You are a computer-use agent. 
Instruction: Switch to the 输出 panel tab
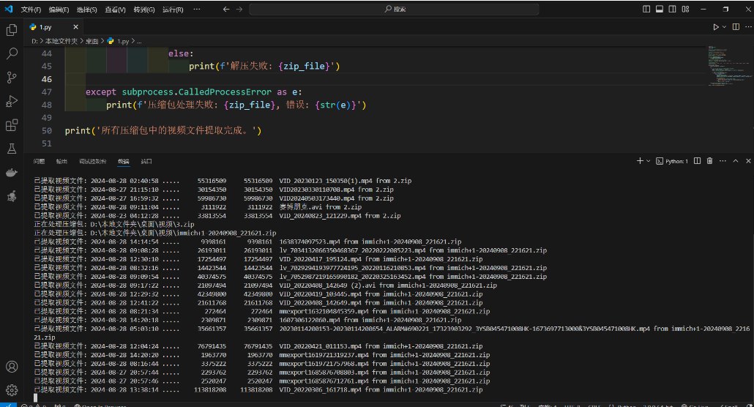pyautogui.click(x=61, y=161)
